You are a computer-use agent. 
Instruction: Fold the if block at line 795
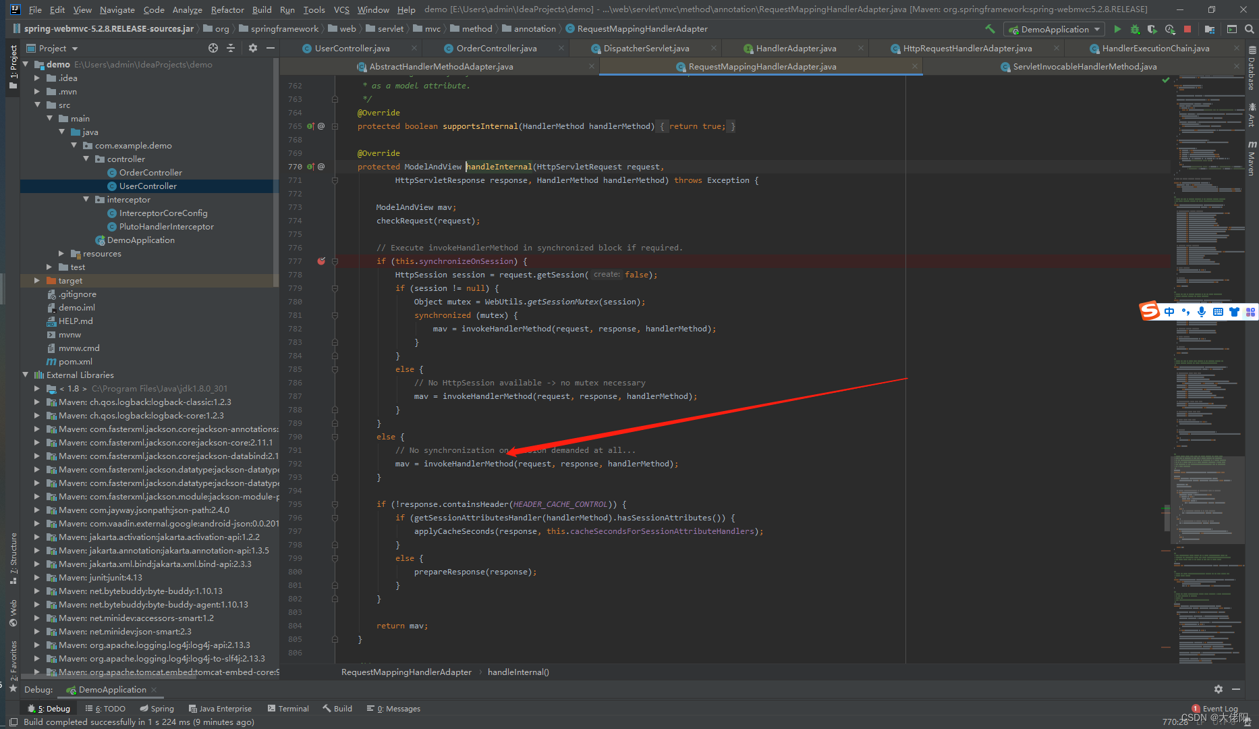[335, 504]
